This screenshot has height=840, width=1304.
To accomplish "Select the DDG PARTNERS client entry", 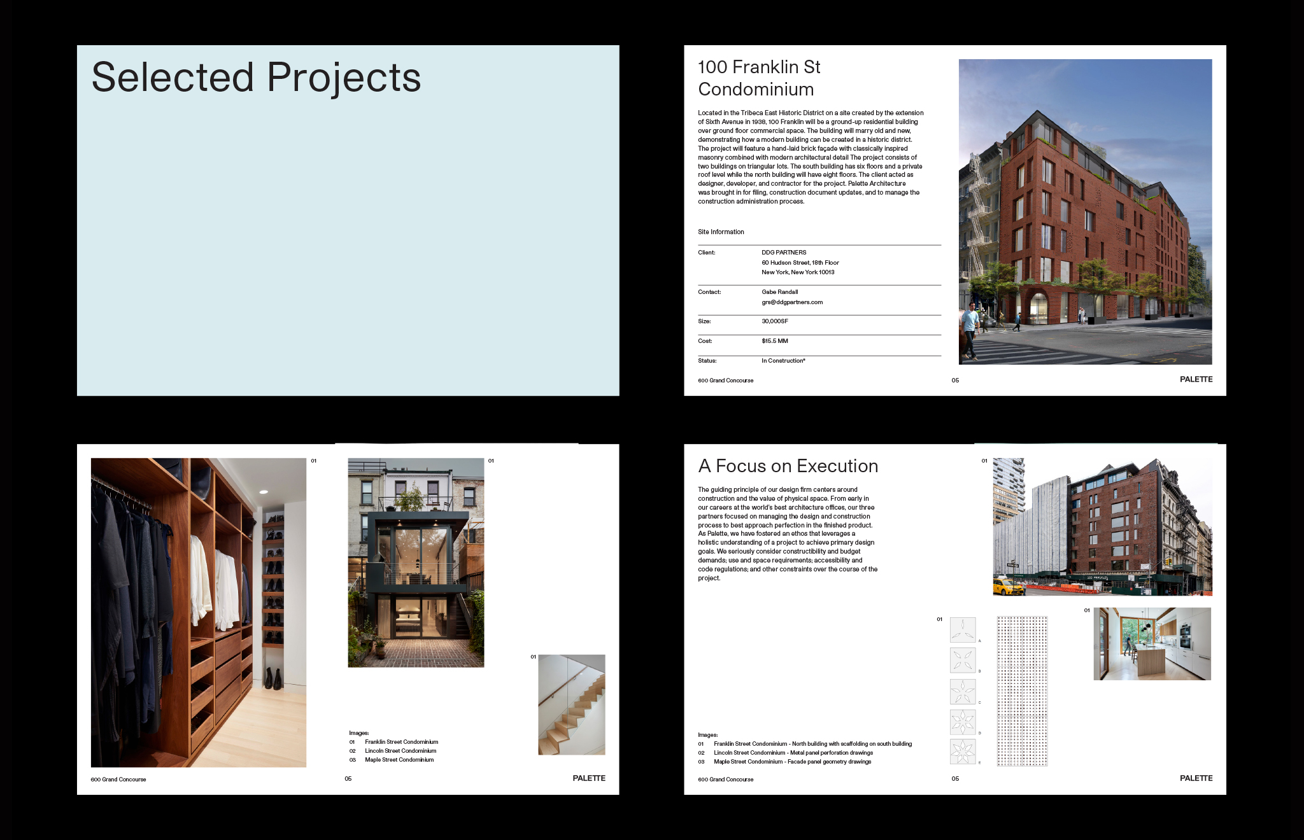I will (x=784, y=252).
